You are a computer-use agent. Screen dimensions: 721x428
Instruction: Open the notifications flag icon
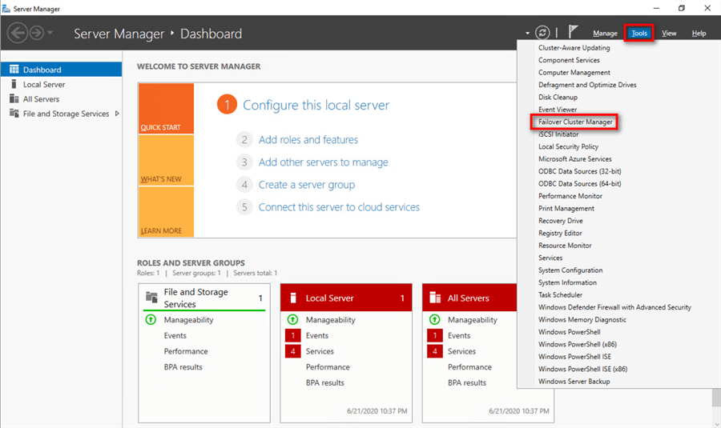click(x=574, y=33)
